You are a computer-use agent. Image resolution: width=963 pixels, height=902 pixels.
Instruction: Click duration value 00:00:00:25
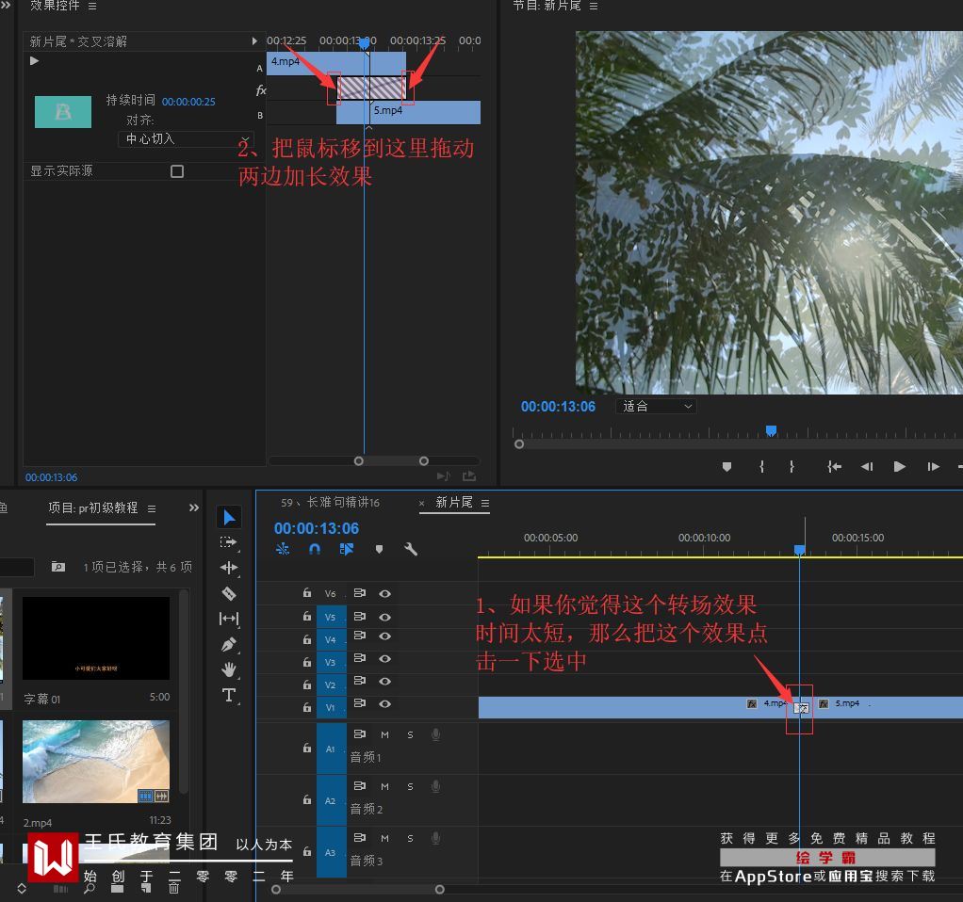tap(188, 102)
